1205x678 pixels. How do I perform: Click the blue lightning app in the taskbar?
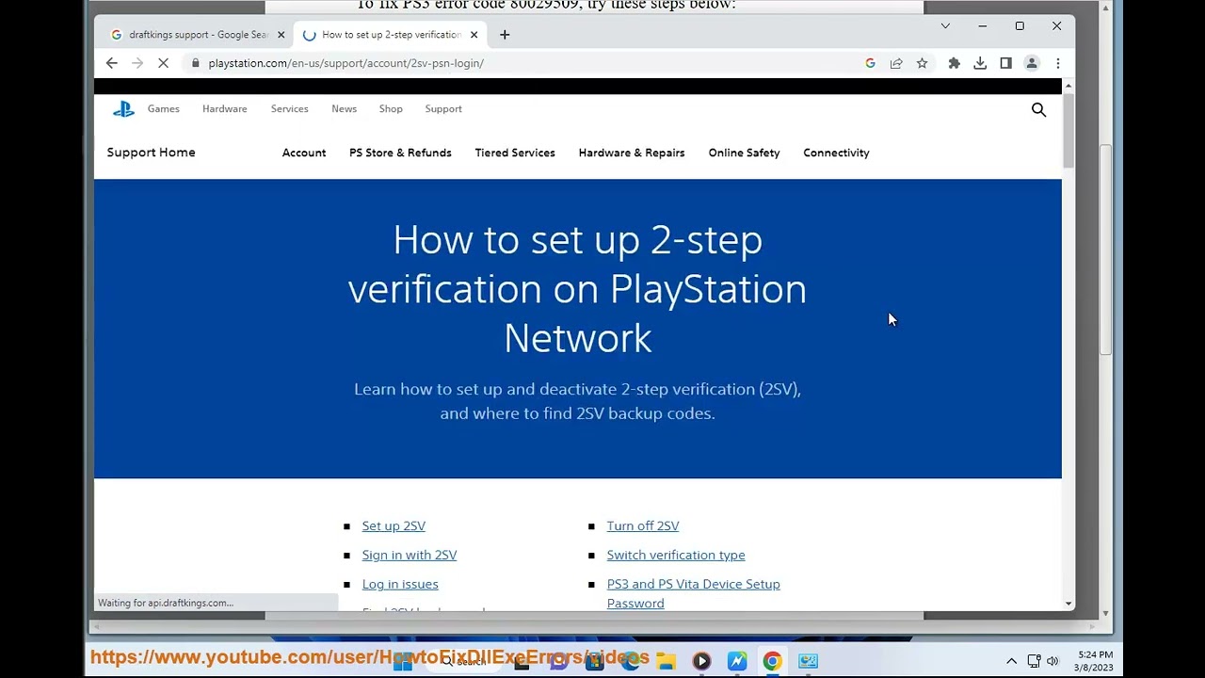click(737, 661)
